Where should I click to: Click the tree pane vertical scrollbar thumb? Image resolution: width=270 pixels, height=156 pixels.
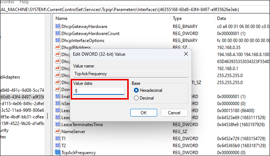[x=47, y=116]
